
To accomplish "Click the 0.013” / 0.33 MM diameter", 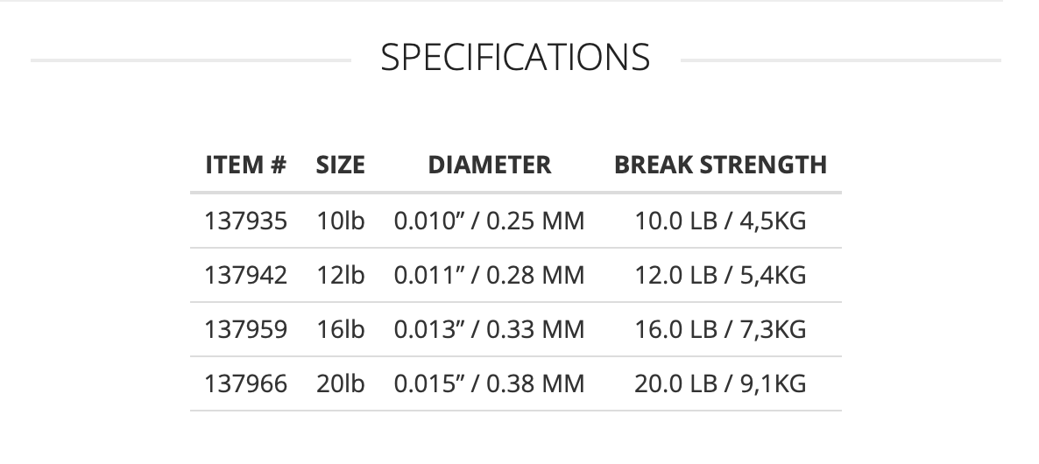I will [489, 329].
